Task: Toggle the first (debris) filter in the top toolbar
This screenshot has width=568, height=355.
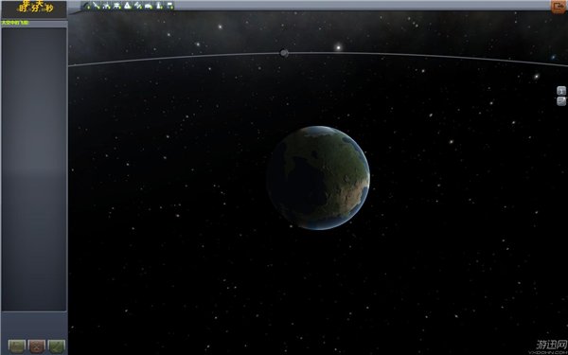Action: click(x=86, y=6)
